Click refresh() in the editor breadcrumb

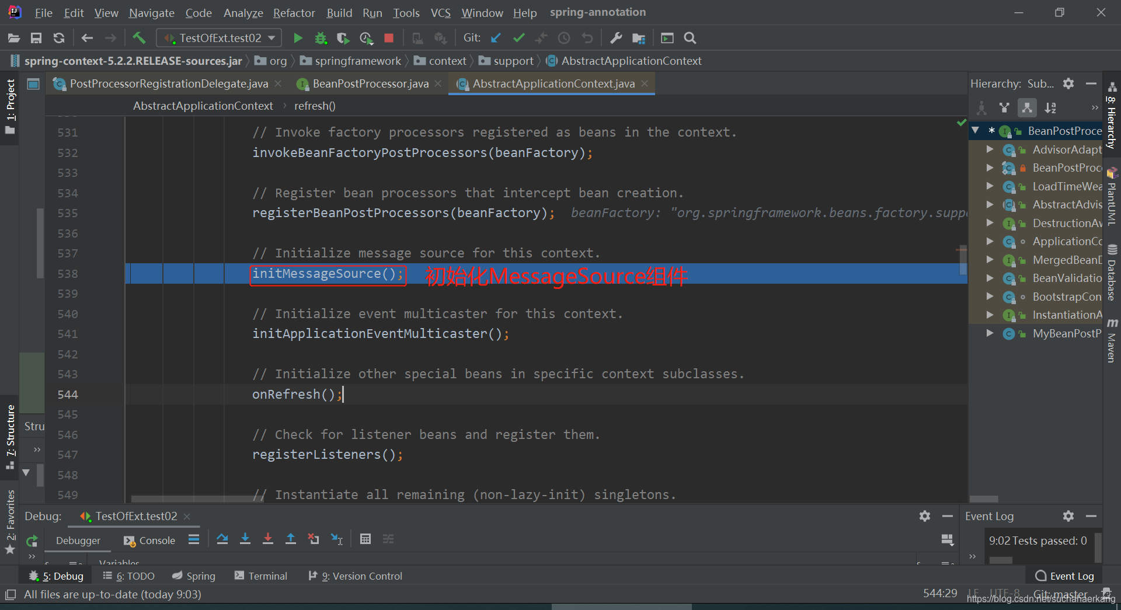315,106
